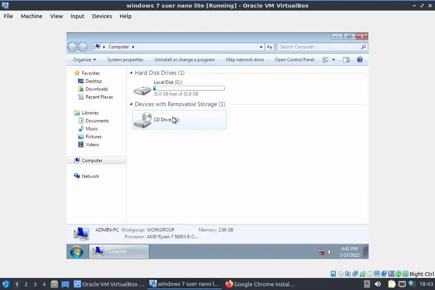This screenshot has height=290, width=435.
Task: Click VirtualBox mouse integration indicator
Action: click(398, 274)
